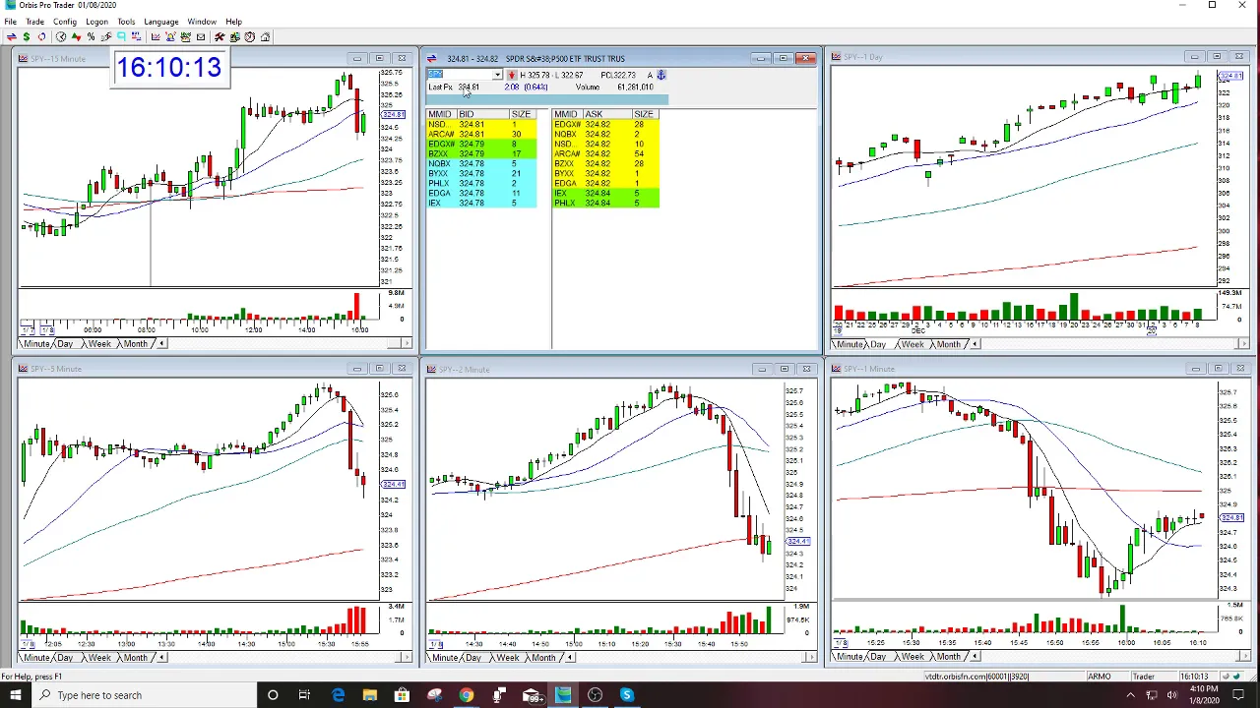Select Day tab in SPY 5 Minute chart
The image size is (1260, 708).
[x=65, y=658]
